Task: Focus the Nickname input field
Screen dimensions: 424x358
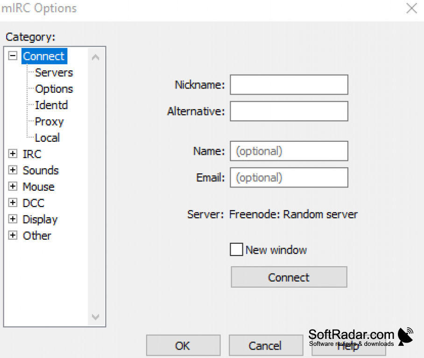Action: pyautogui.click(x=289, y=85)
